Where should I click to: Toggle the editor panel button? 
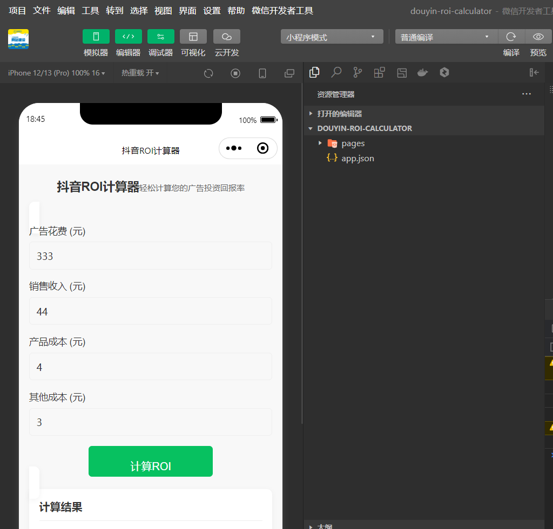(129, 37)
